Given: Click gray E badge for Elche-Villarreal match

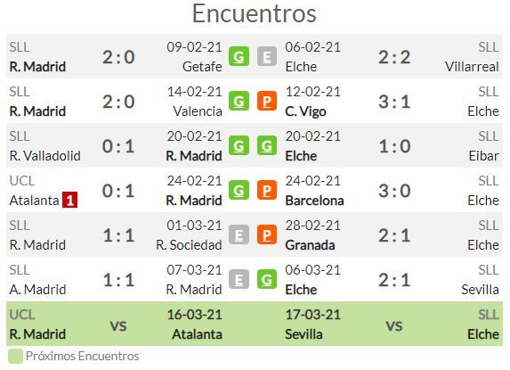Looking at the screenshot, I should [x=267, y=57].
